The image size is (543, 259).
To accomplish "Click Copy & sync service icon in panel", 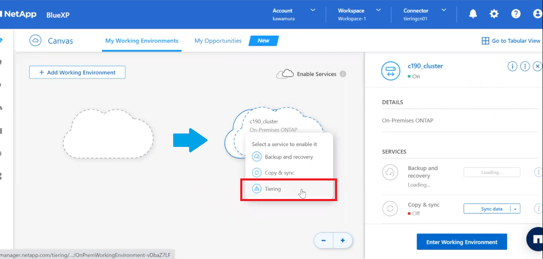I will (x=390, y=209).
